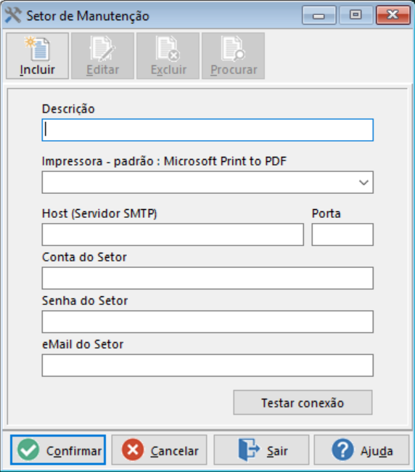
Task: Select the Porta input box
Action: coord(342,235)
